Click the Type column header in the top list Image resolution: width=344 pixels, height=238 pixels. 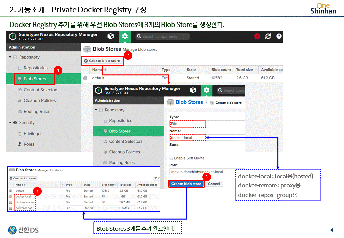pos(171,70)
